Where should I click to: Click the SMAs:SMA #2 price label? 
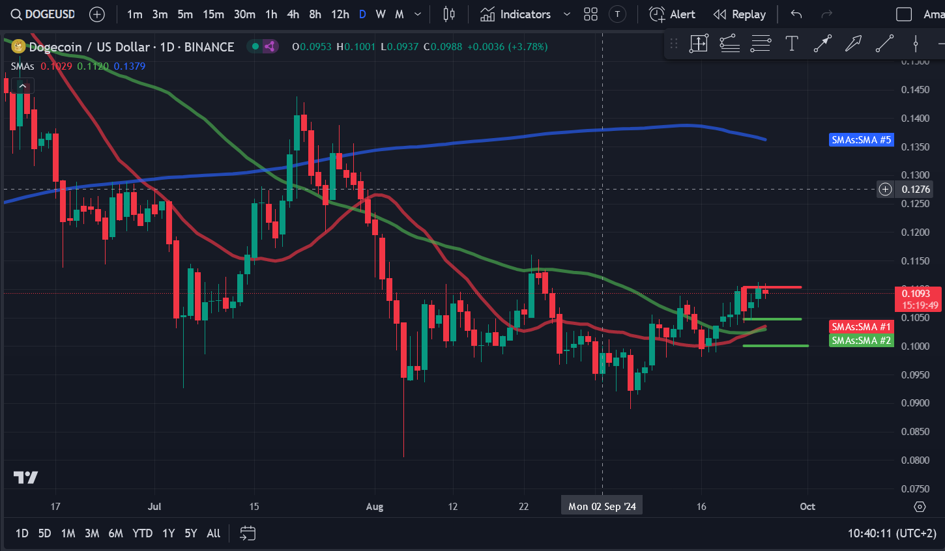coord(861,341)
